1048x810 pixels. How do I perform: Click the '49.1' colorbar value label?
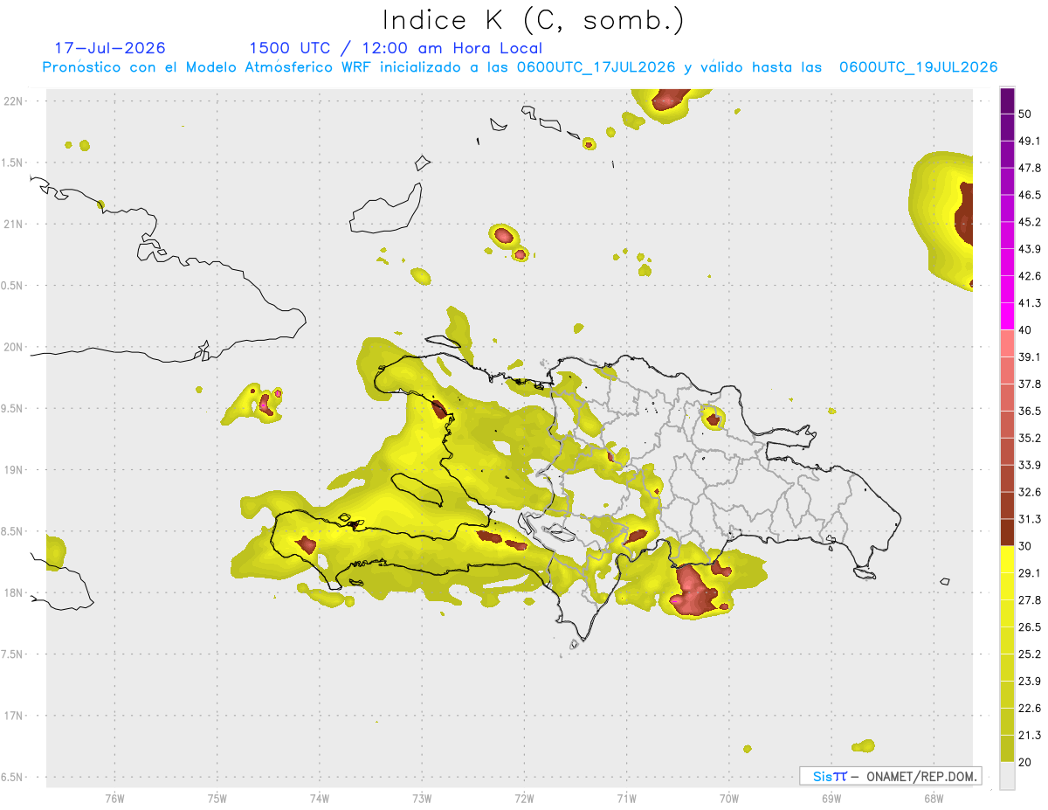[1030, 141]
